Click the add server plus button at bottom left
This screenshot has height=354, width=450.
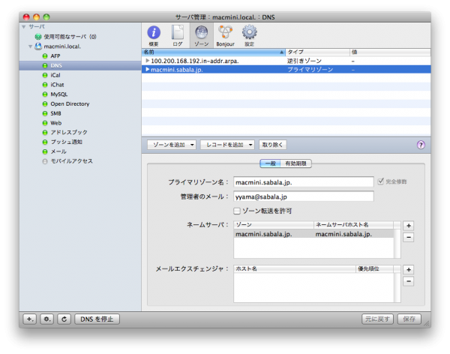click(30, 319)
